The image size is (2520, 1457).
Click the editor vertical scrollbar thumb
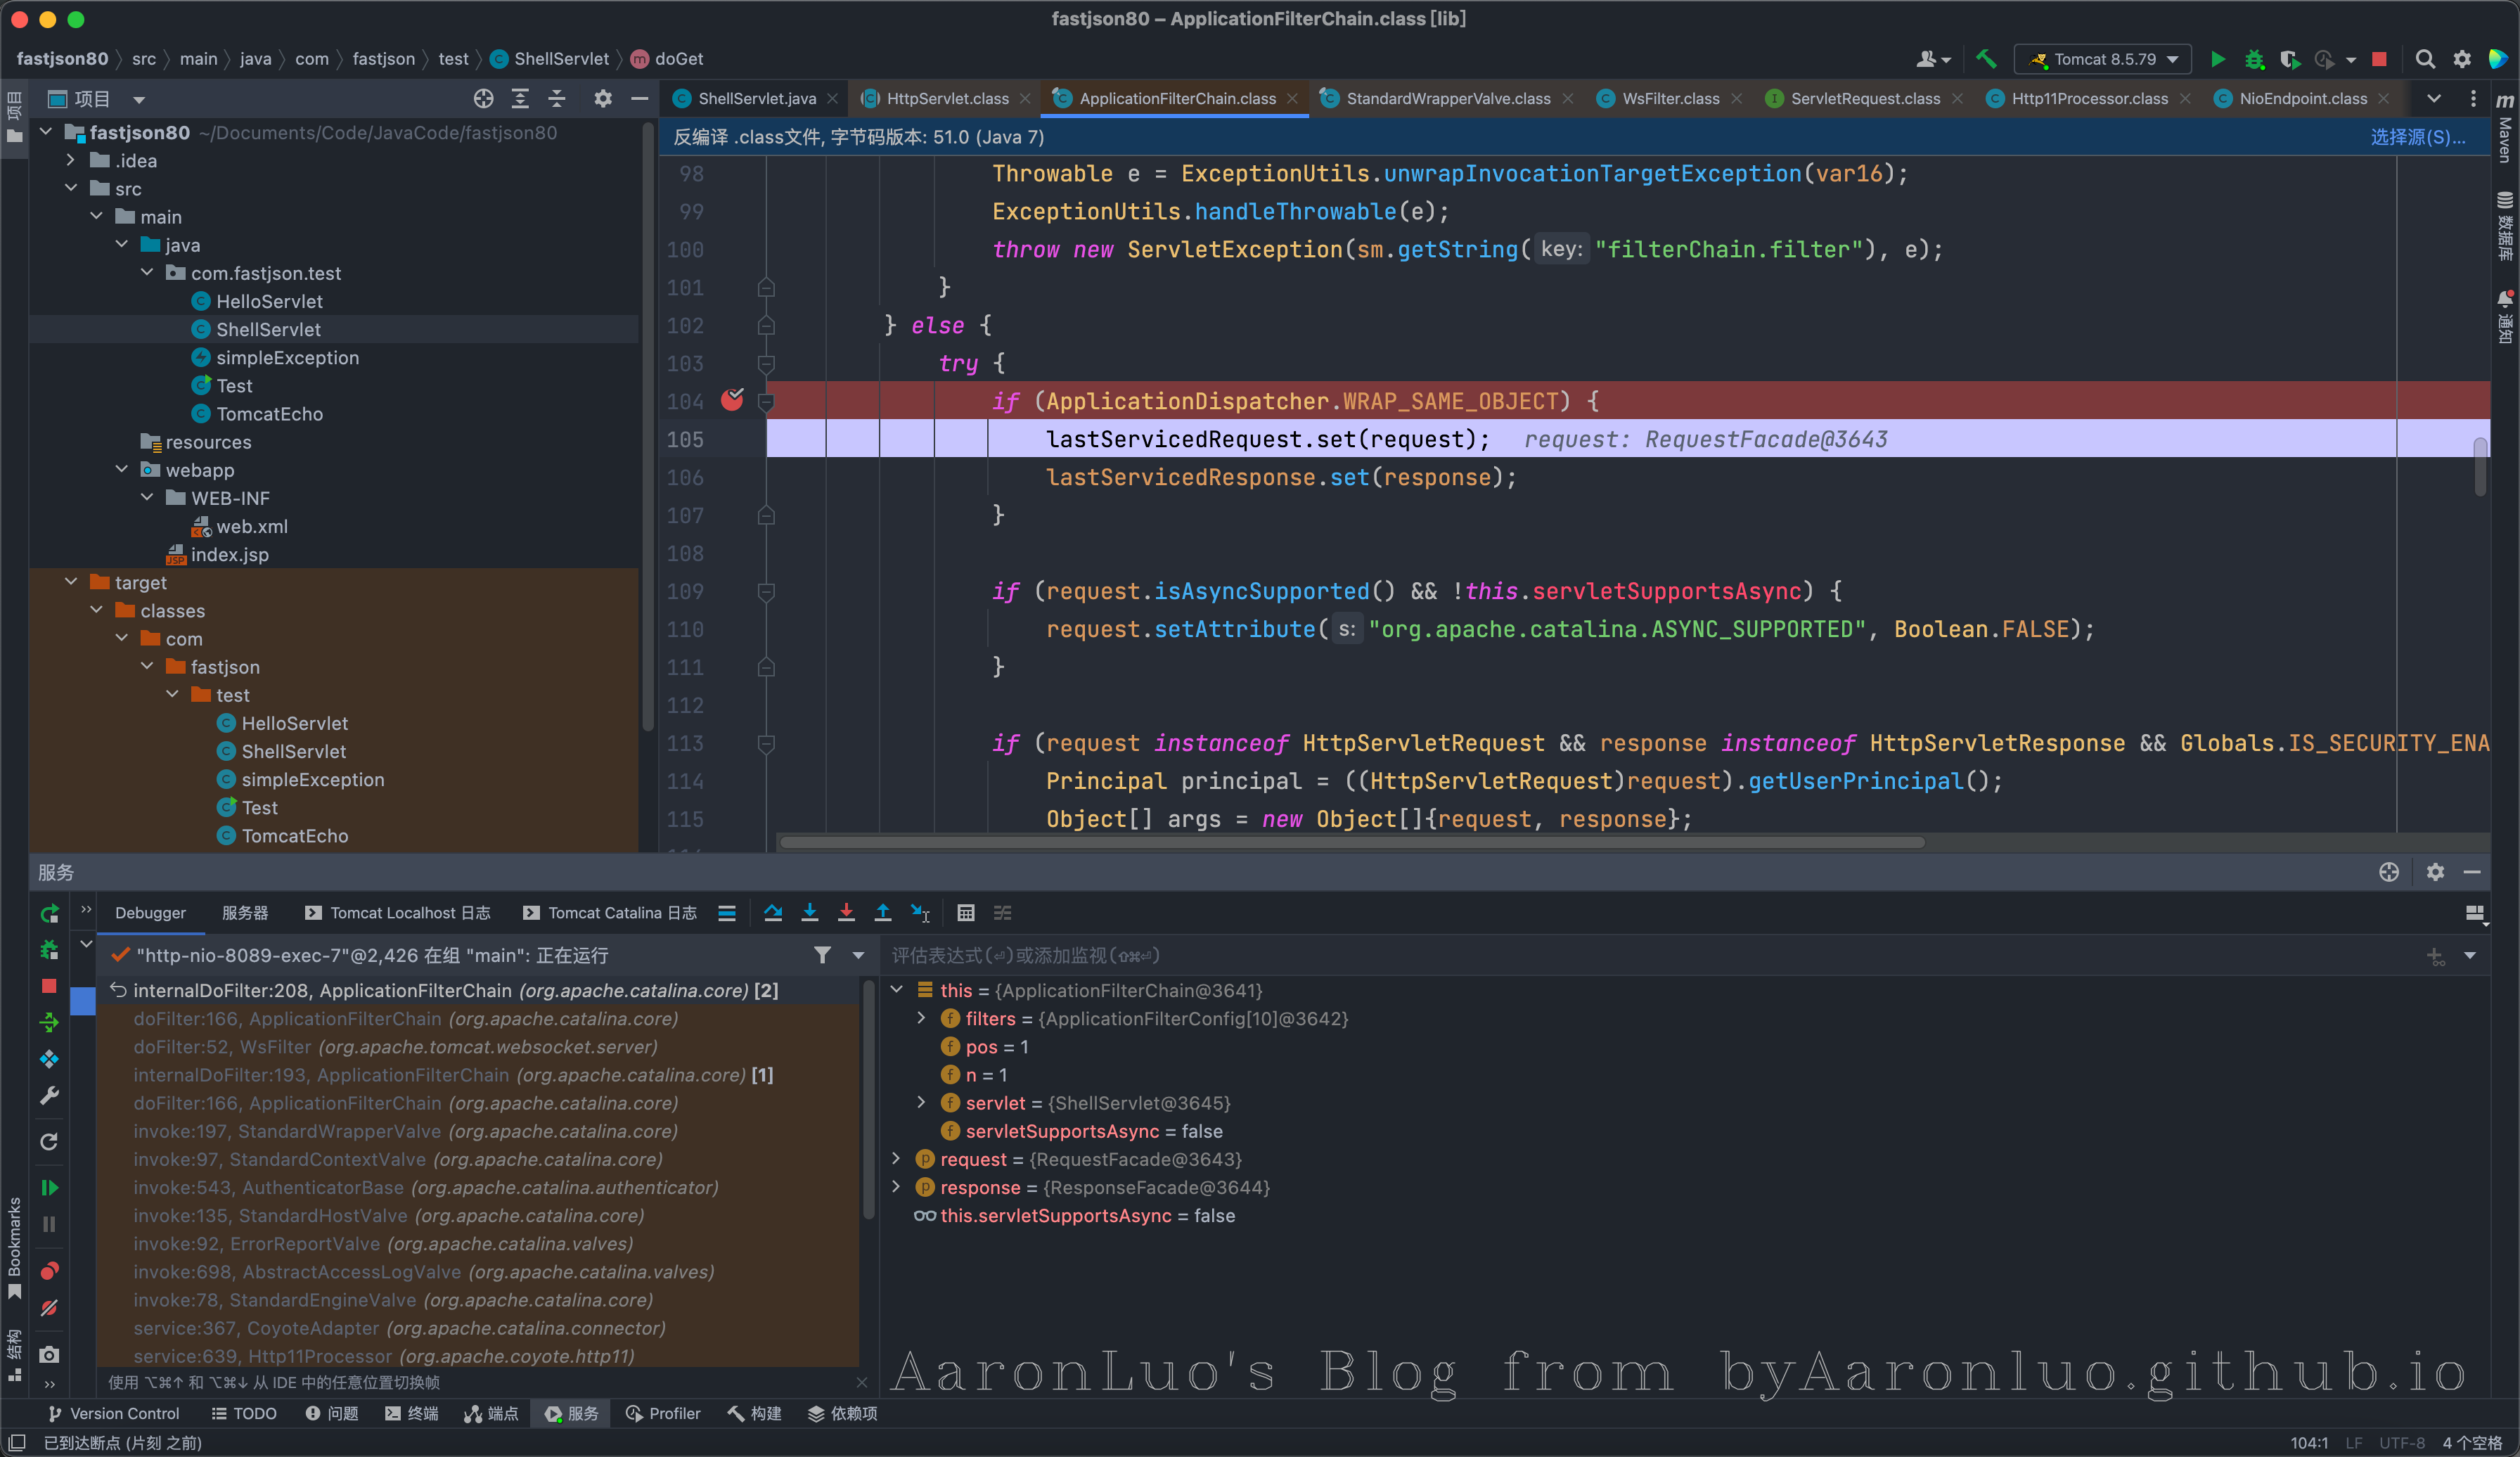(x=2480, y=466)
